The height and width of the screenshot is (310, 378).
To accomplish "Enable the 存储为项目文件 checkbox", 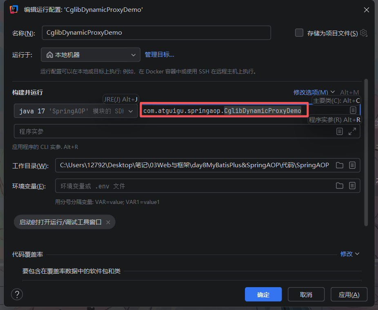I will 299,33.
